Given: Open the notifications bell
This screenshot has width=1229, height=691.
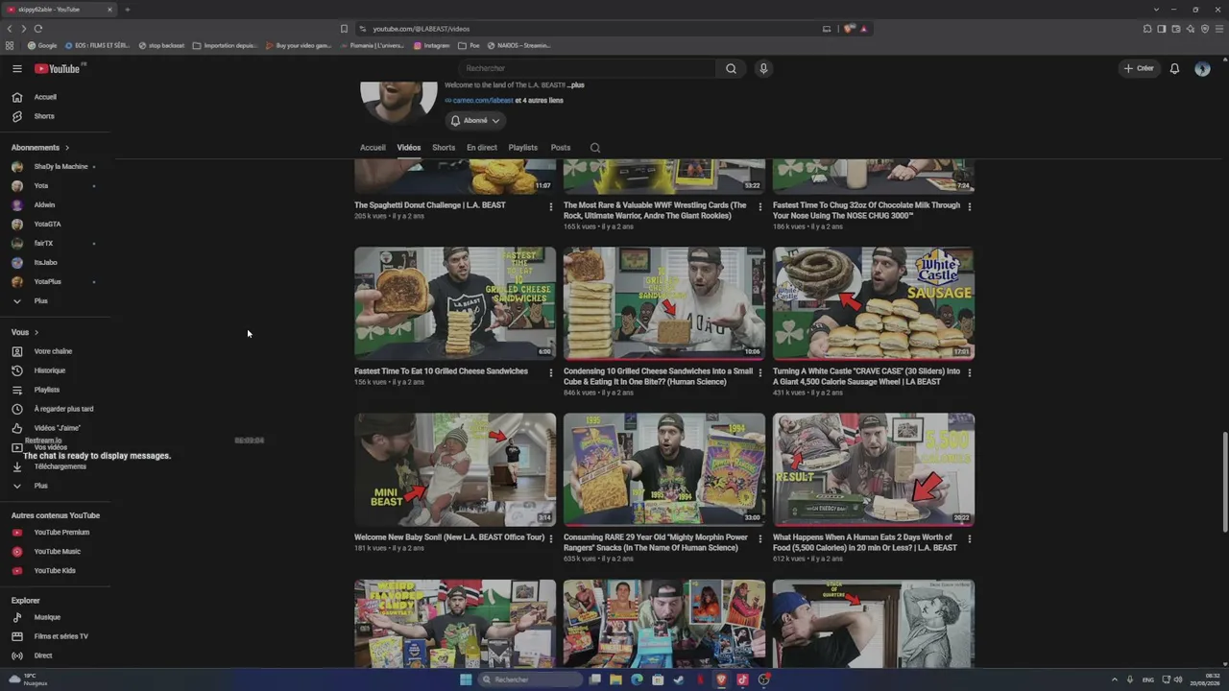Looking at the screenshot, I should tap(1174, 69).
